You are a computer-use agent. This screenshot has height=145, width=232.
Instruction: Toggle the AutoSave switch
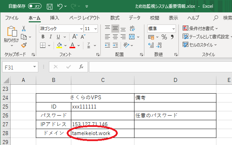click(x=35, y=6)
